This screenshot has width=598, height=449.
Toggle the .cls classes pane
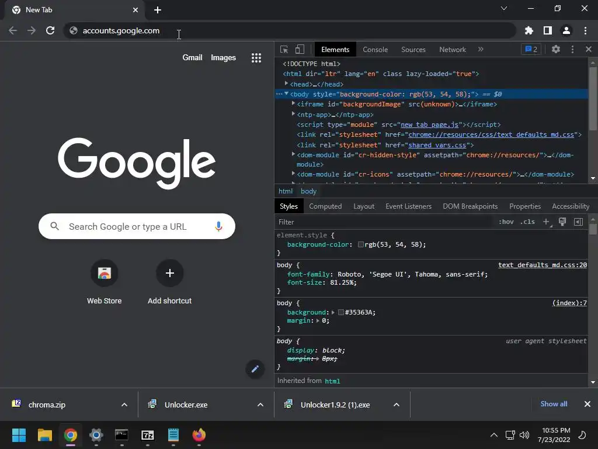(527, 222)
